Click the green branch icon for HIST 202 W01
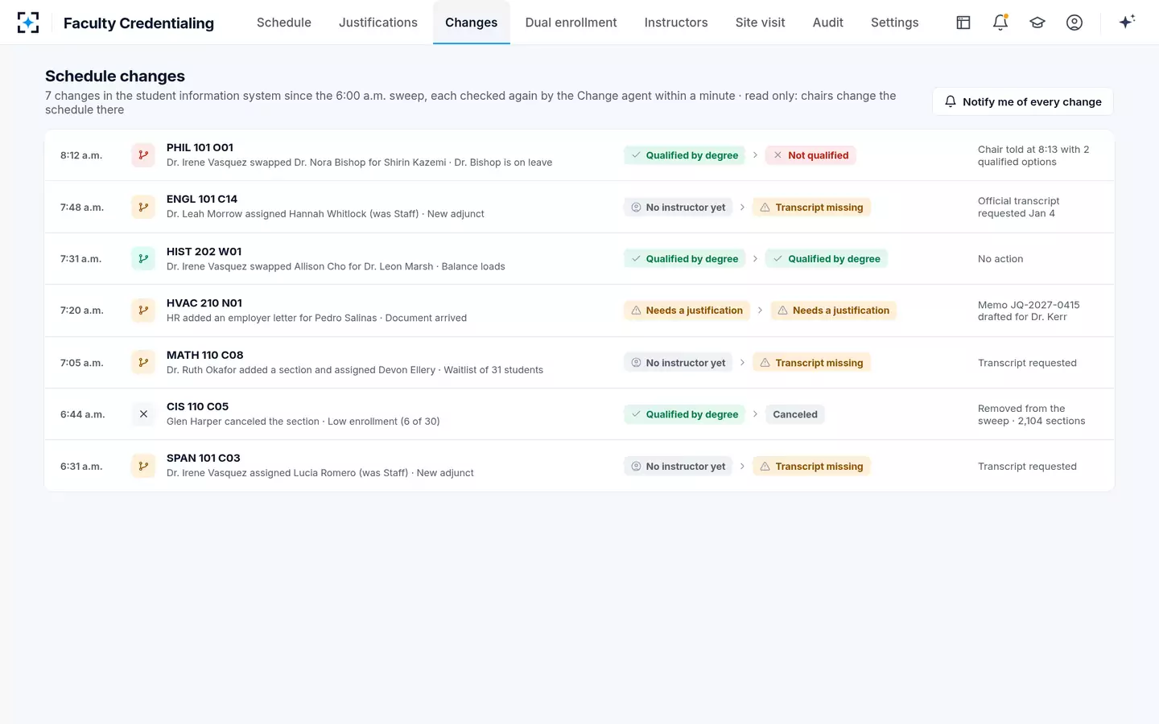The width and height of the screenshot is (1159, 724). [143, 259]
